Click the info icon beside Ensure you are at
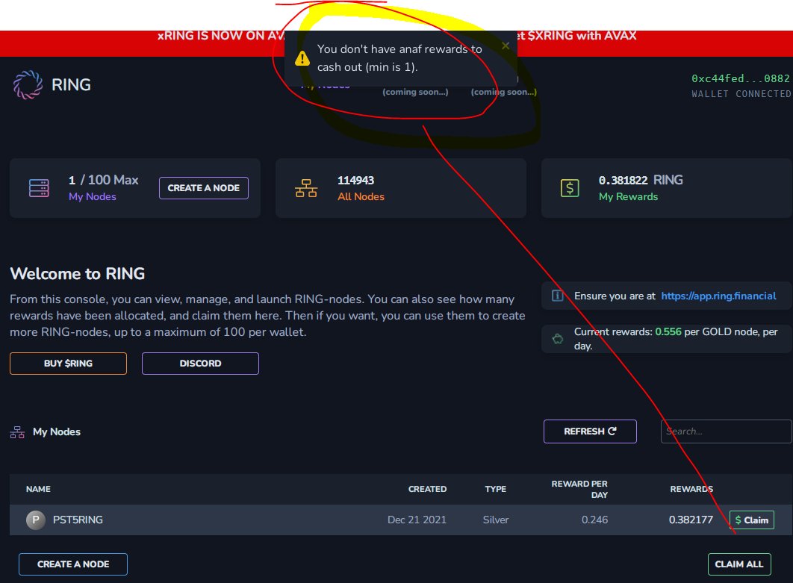The height and width of the screenshot is (583, 793). tap(557, 296)
